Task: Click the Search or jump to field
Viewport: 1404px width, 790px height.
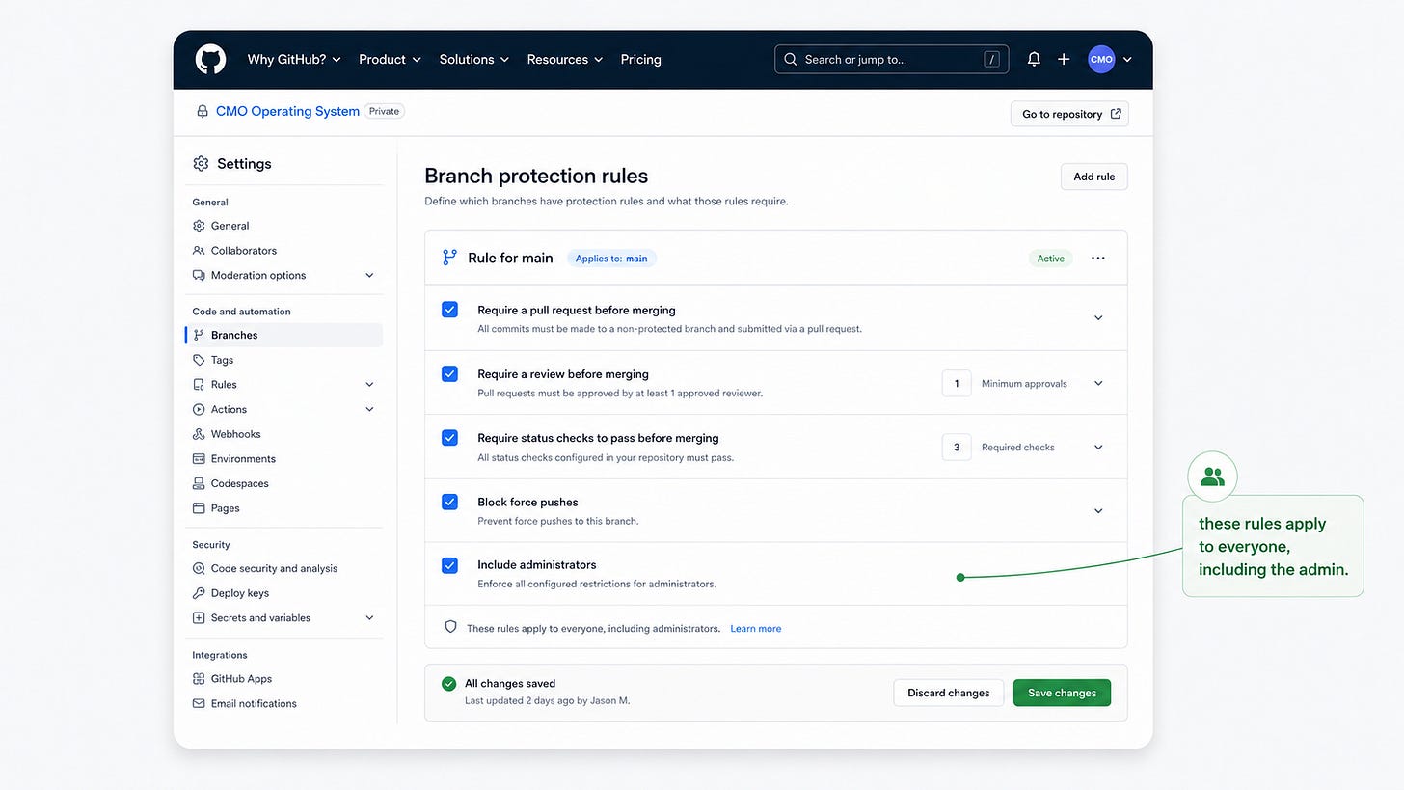Action: coord(892,59)
